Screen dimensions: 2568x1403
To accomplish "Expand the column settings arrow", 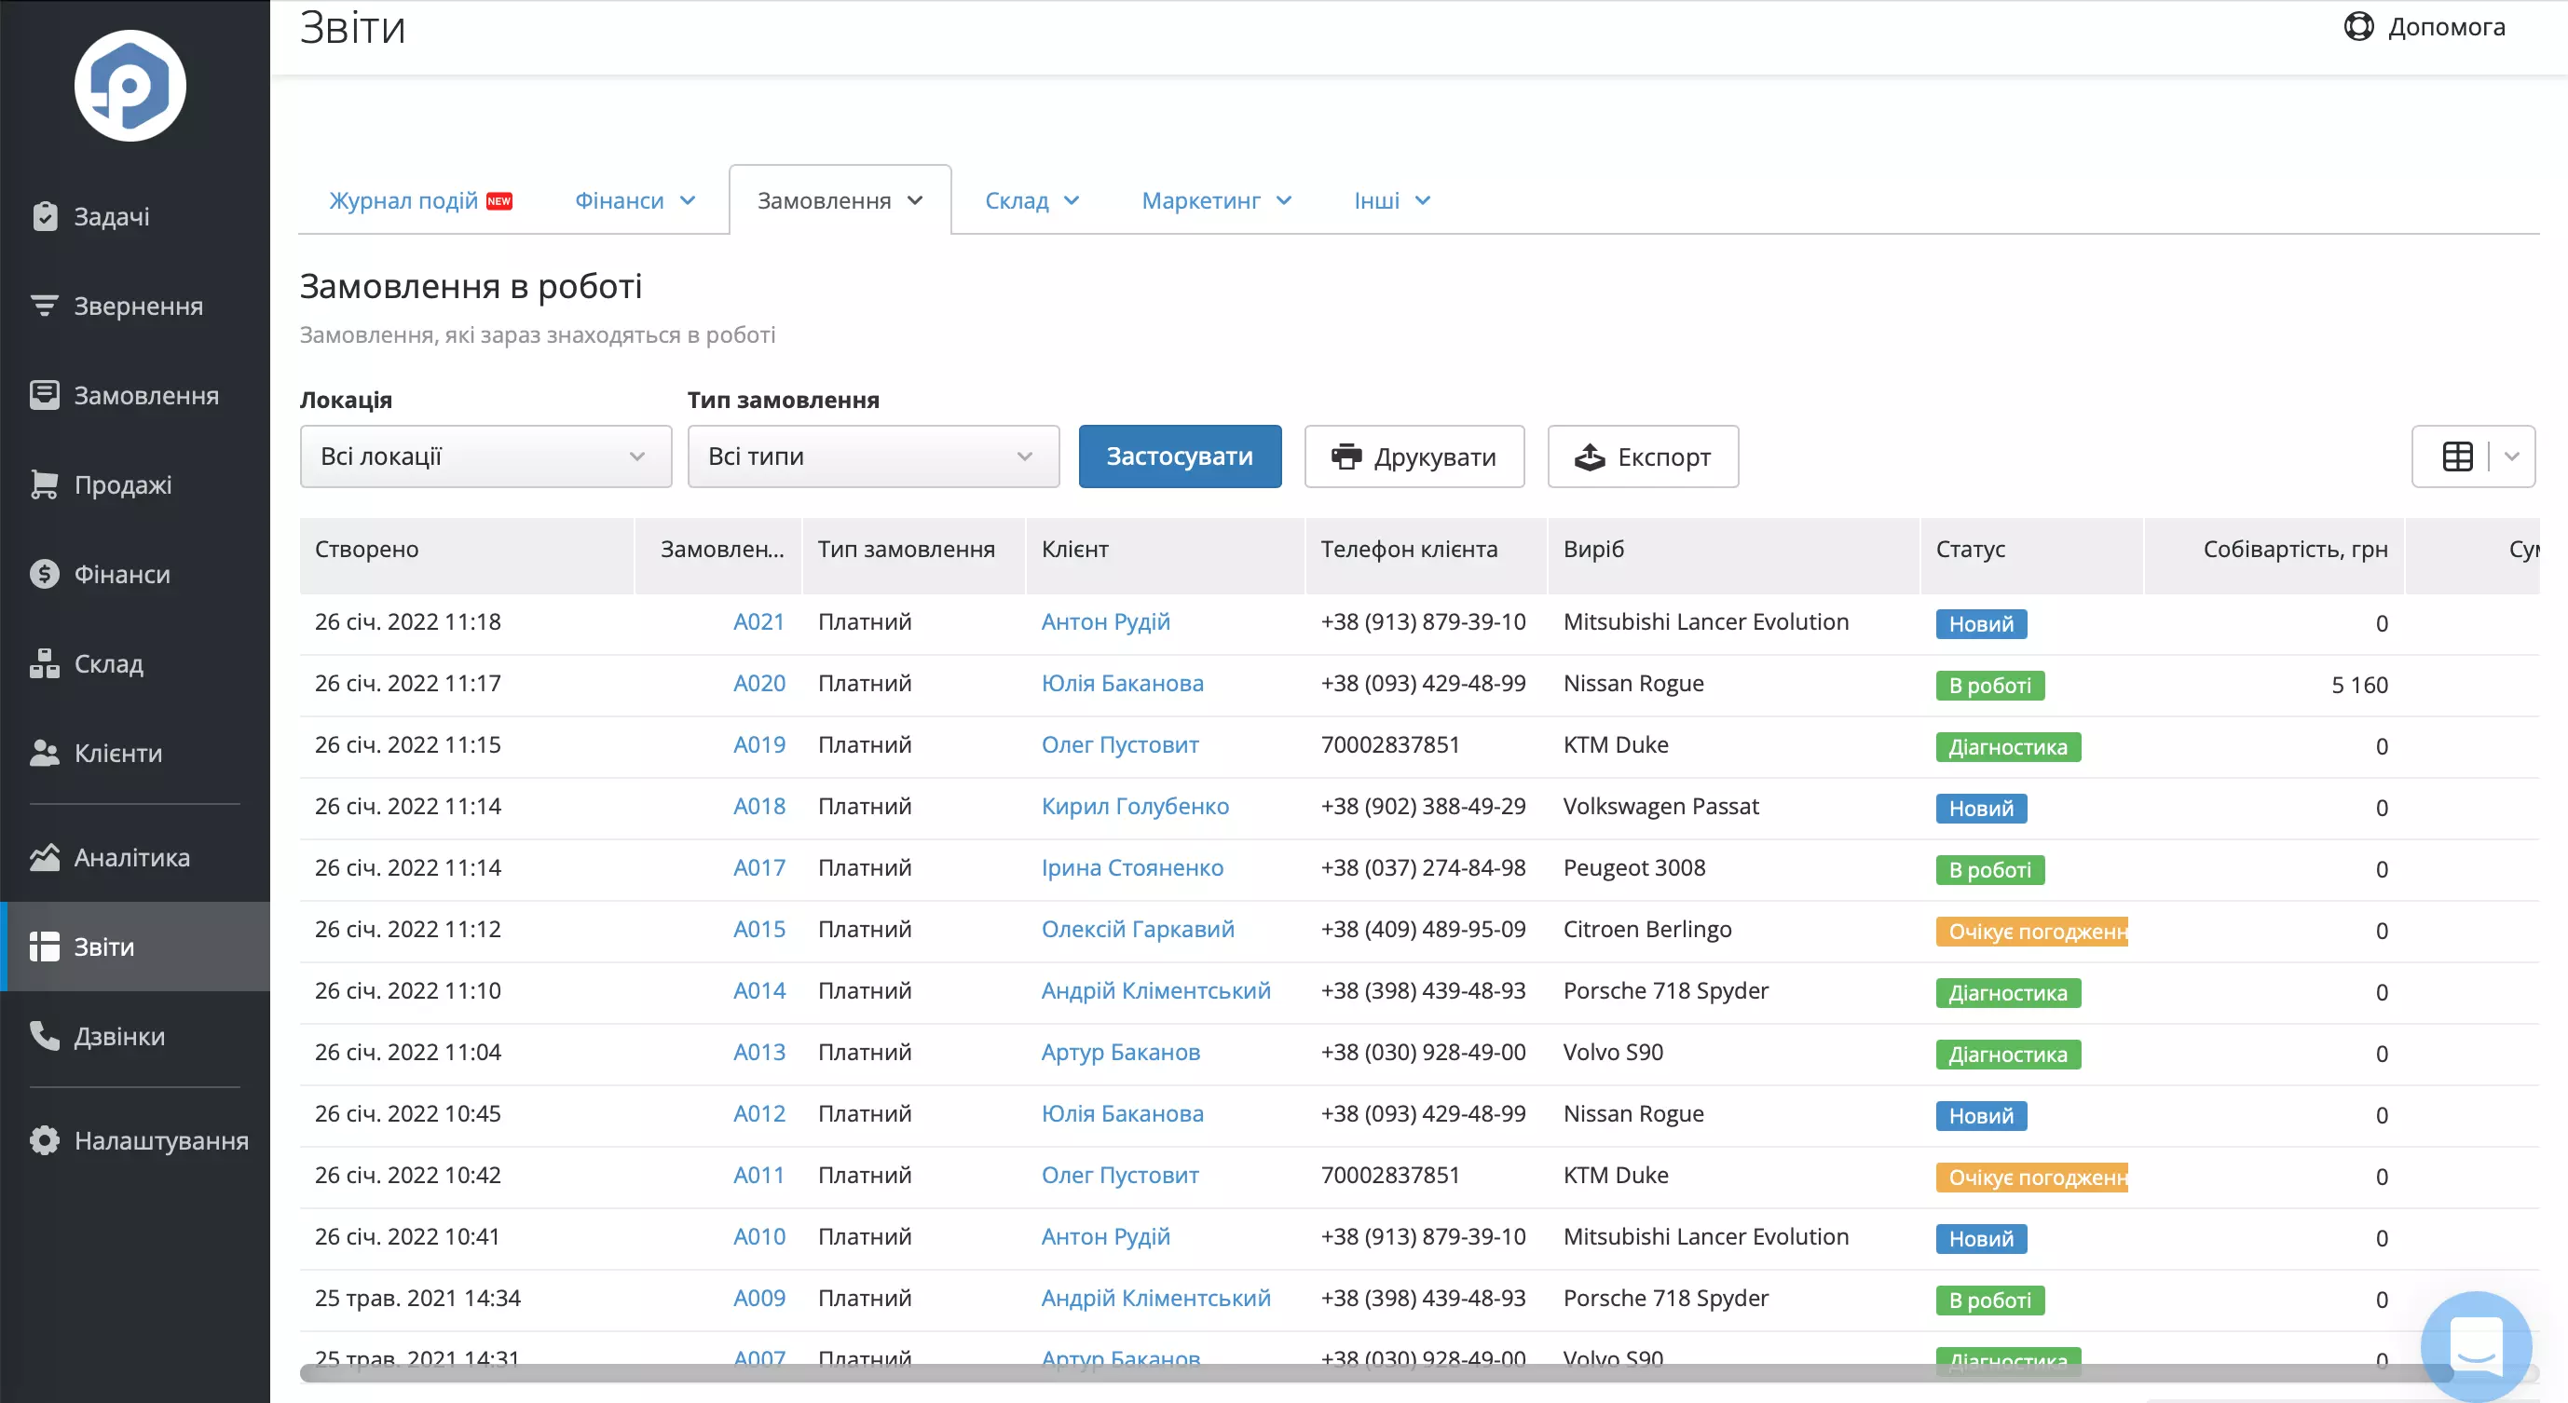I will coord(2512,456).
